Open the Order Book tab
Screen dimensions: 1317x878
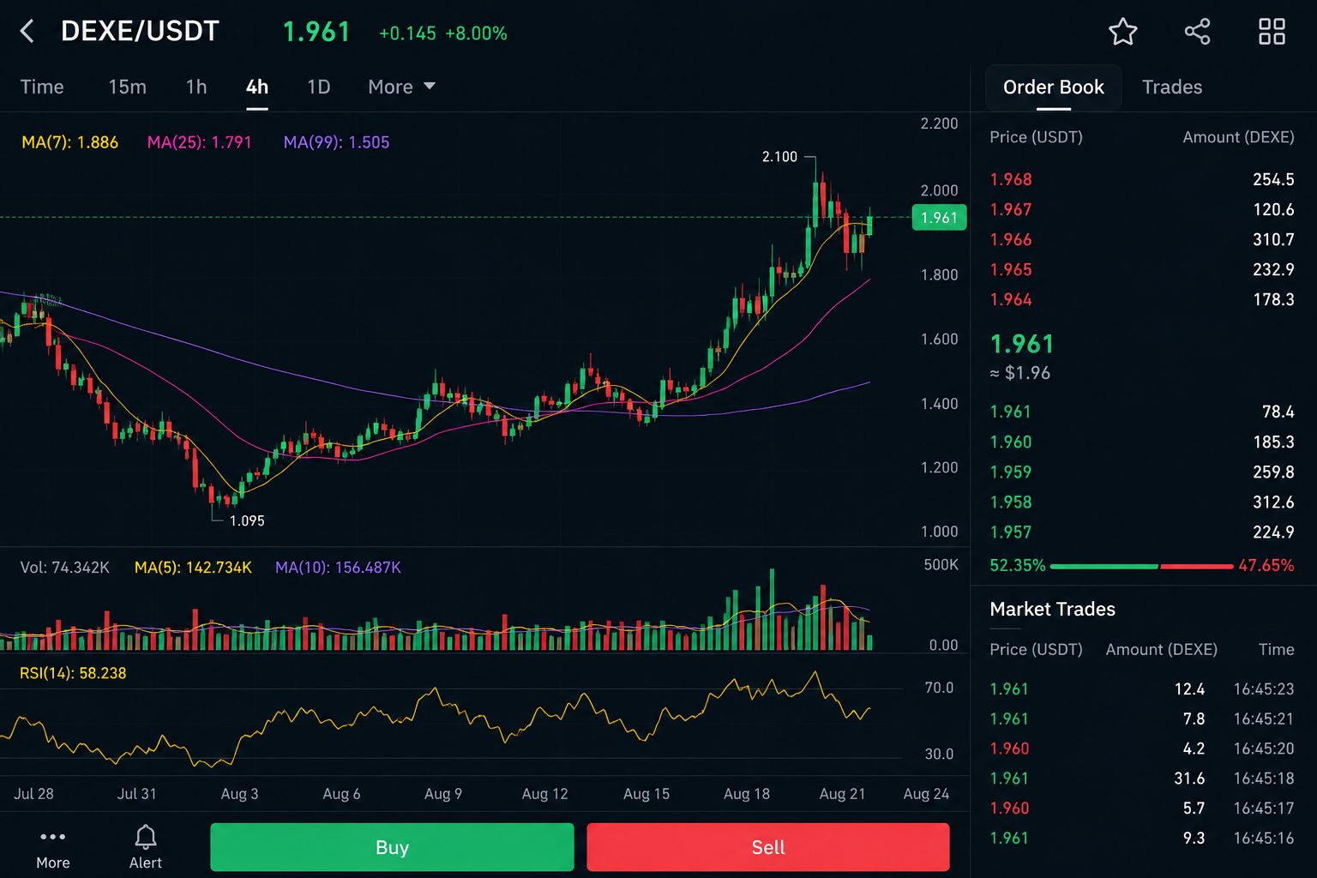pos(1053,87)
